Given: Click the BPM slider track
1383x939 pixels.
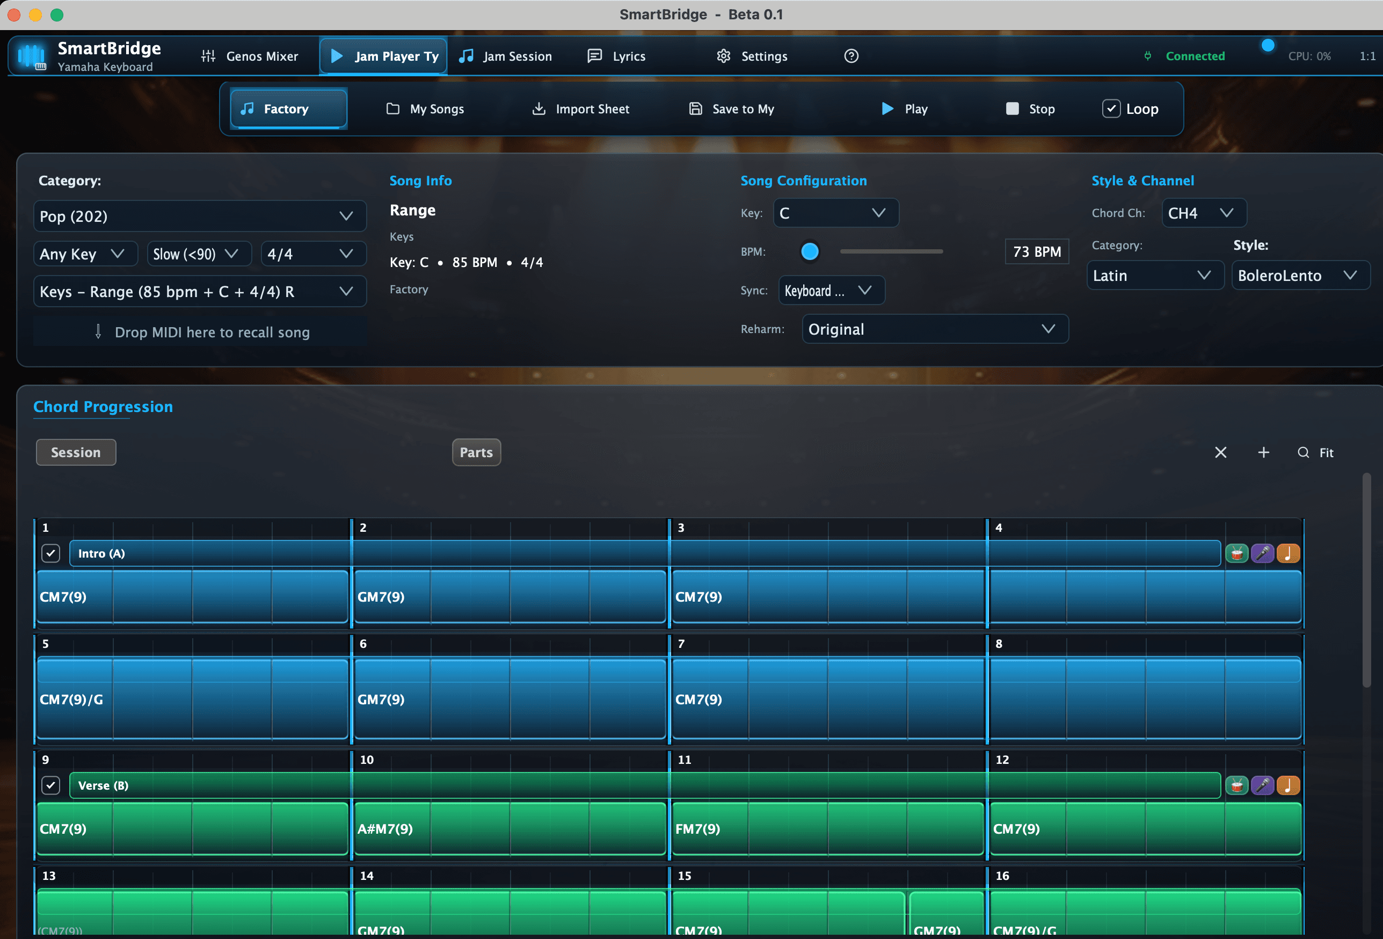Looking at the screenshot, I should point(891,251).
